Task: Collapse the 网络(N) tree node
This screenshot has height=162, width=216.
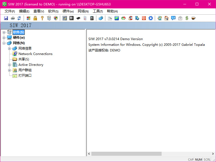Action: coord(4,43)
